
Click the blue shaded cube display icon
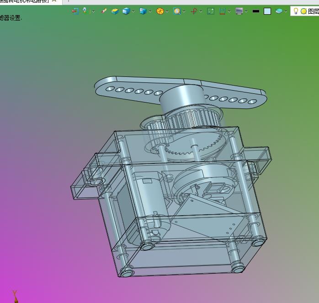[x=126, y=11]
